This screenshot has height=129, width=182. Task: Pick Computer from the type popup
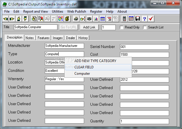(x=98, y=74)
